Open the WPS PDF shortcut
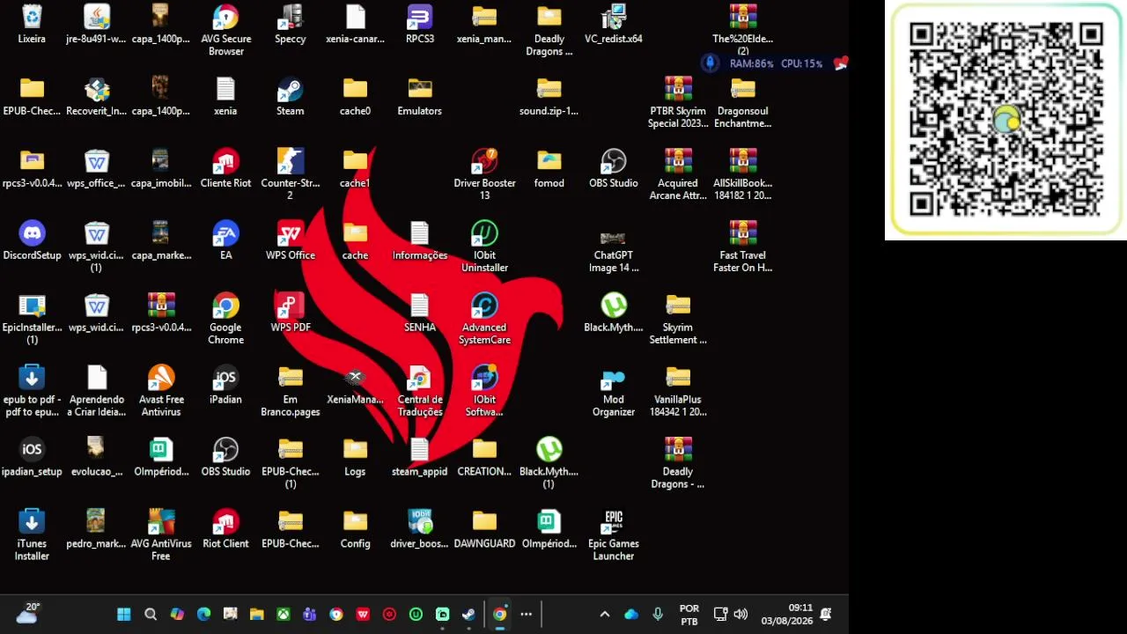The image size is (1127, 634). 291,313
